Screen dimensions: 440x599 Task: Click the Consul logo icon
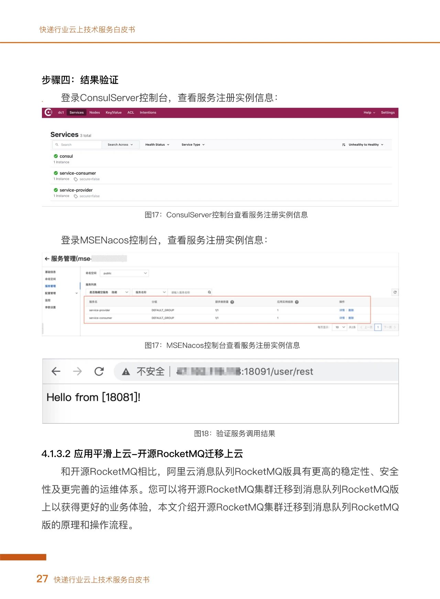pyautogui.click(x=48, y=112)
